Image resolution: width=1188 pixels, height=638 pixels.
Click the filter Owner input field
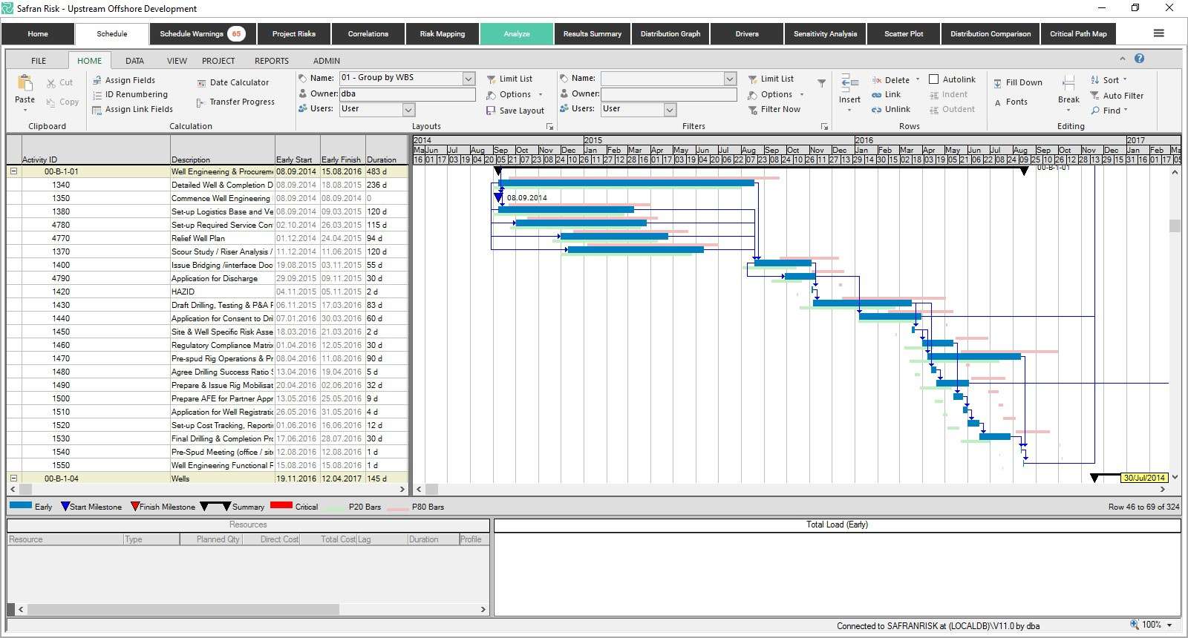coord(668,94)
